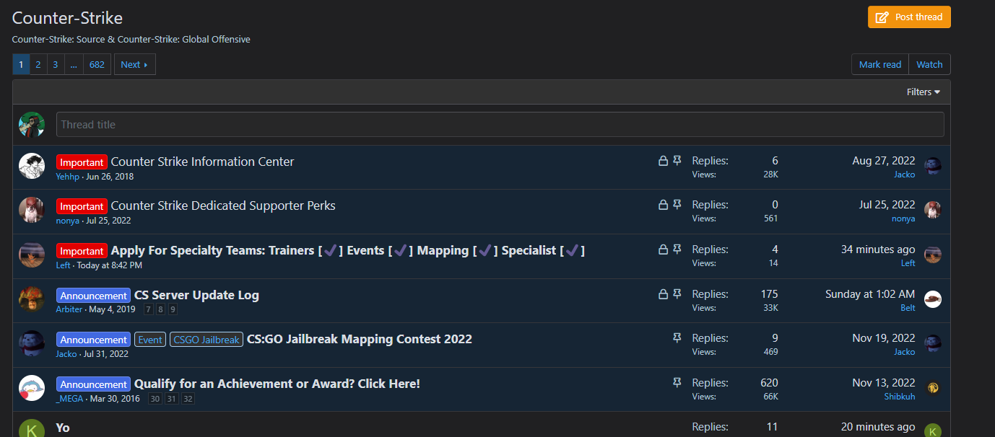Select current page 1 in pagination
Screen dimensions: 995x437
21,64
